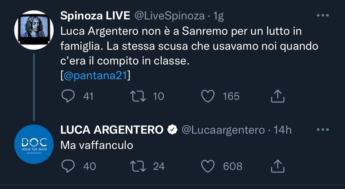Retweet Luca Argentero's reply

point(138,166)
